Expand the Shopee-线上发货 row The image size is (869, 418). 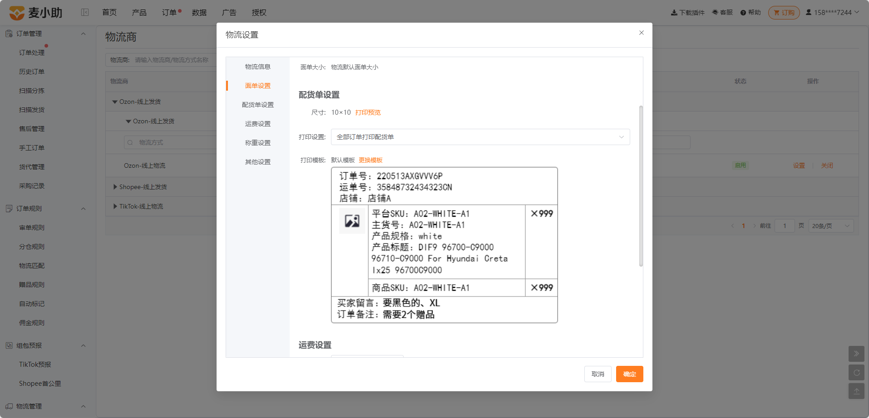pos(115,187)
